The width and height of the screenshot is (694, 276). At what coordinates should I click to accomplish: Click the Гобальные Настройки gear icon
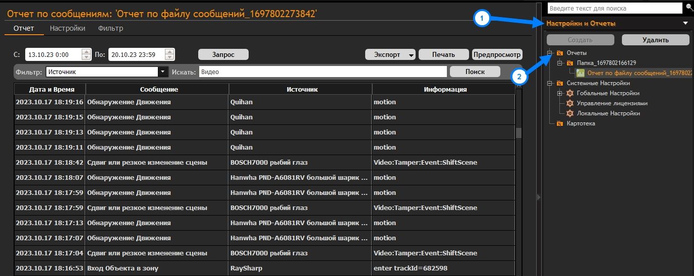tap(570, 93)
